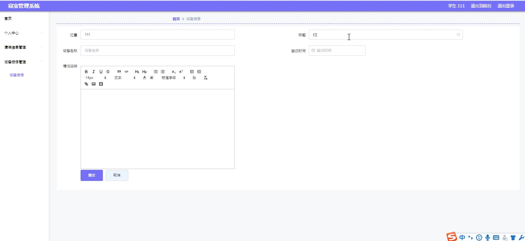Open the 登记时间 date picker

(337, 50)
